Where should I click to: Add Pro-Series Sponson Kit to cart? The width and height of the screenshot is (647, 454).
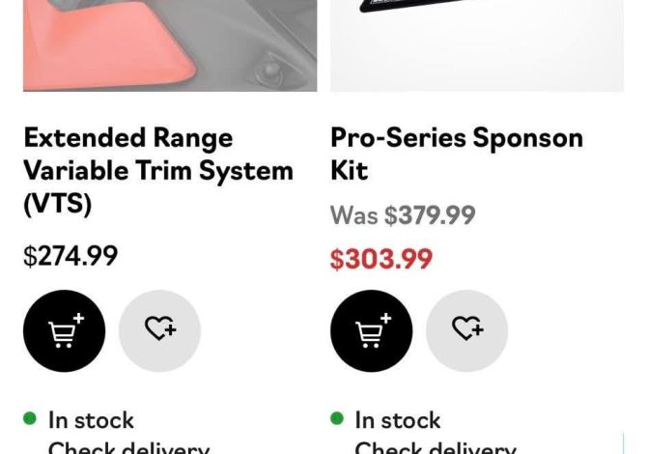tap(371, 331)
